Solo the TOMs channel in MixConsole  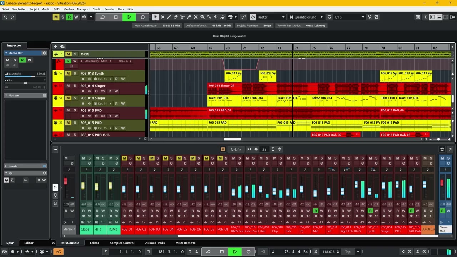pos(117,158)
